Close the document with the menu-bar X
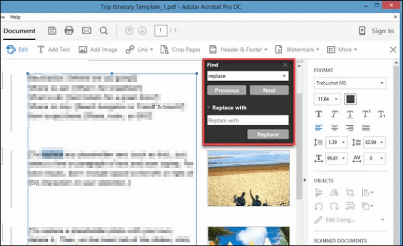This screenshot has width=403, height=246. pos(396,17)
